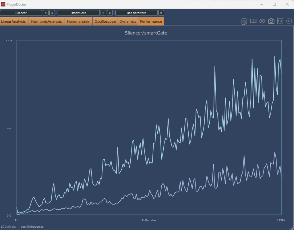Image resolution: width=294 pixels, height=230 pixels.
Task: Maximize the PluginDoctor window
Action: click(x=274, y=4)
